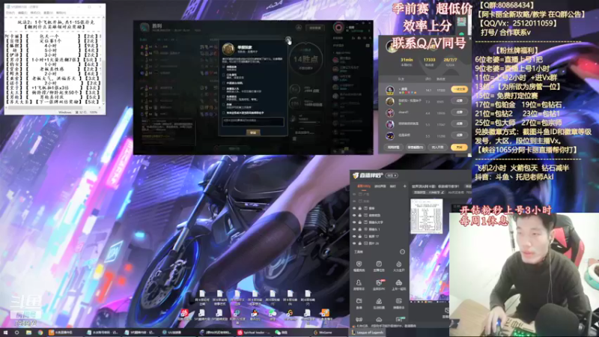599x337 pixels.
Task: Toggle visibility eye for 摄像头文字 layer
Action: [354, 222]
